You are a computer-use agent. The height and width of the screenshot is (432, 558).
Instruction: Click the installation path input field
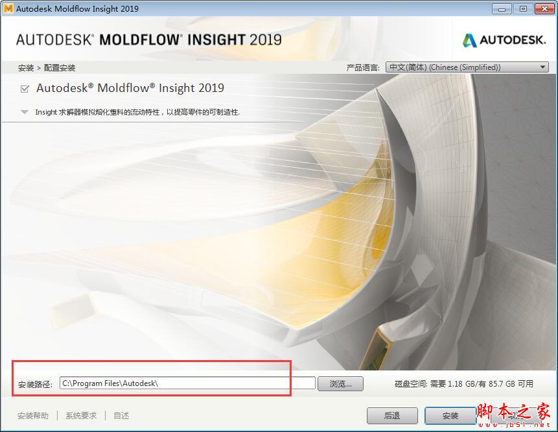pos(187,383)
